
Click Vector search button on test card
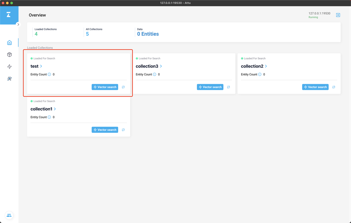[x=105, y=87]
